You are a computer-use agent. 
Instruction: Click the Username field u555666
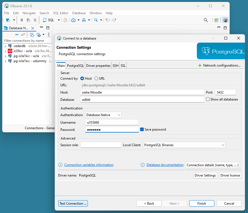pyautogui.click(x=112, y=123)
